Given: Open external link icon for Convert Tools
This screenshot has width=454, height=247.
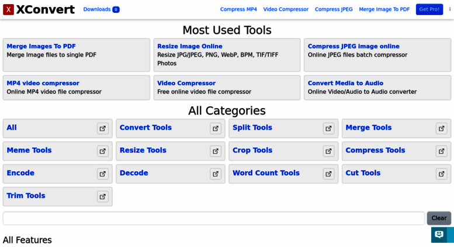Looking at the screenshot, I should (216, 128).
